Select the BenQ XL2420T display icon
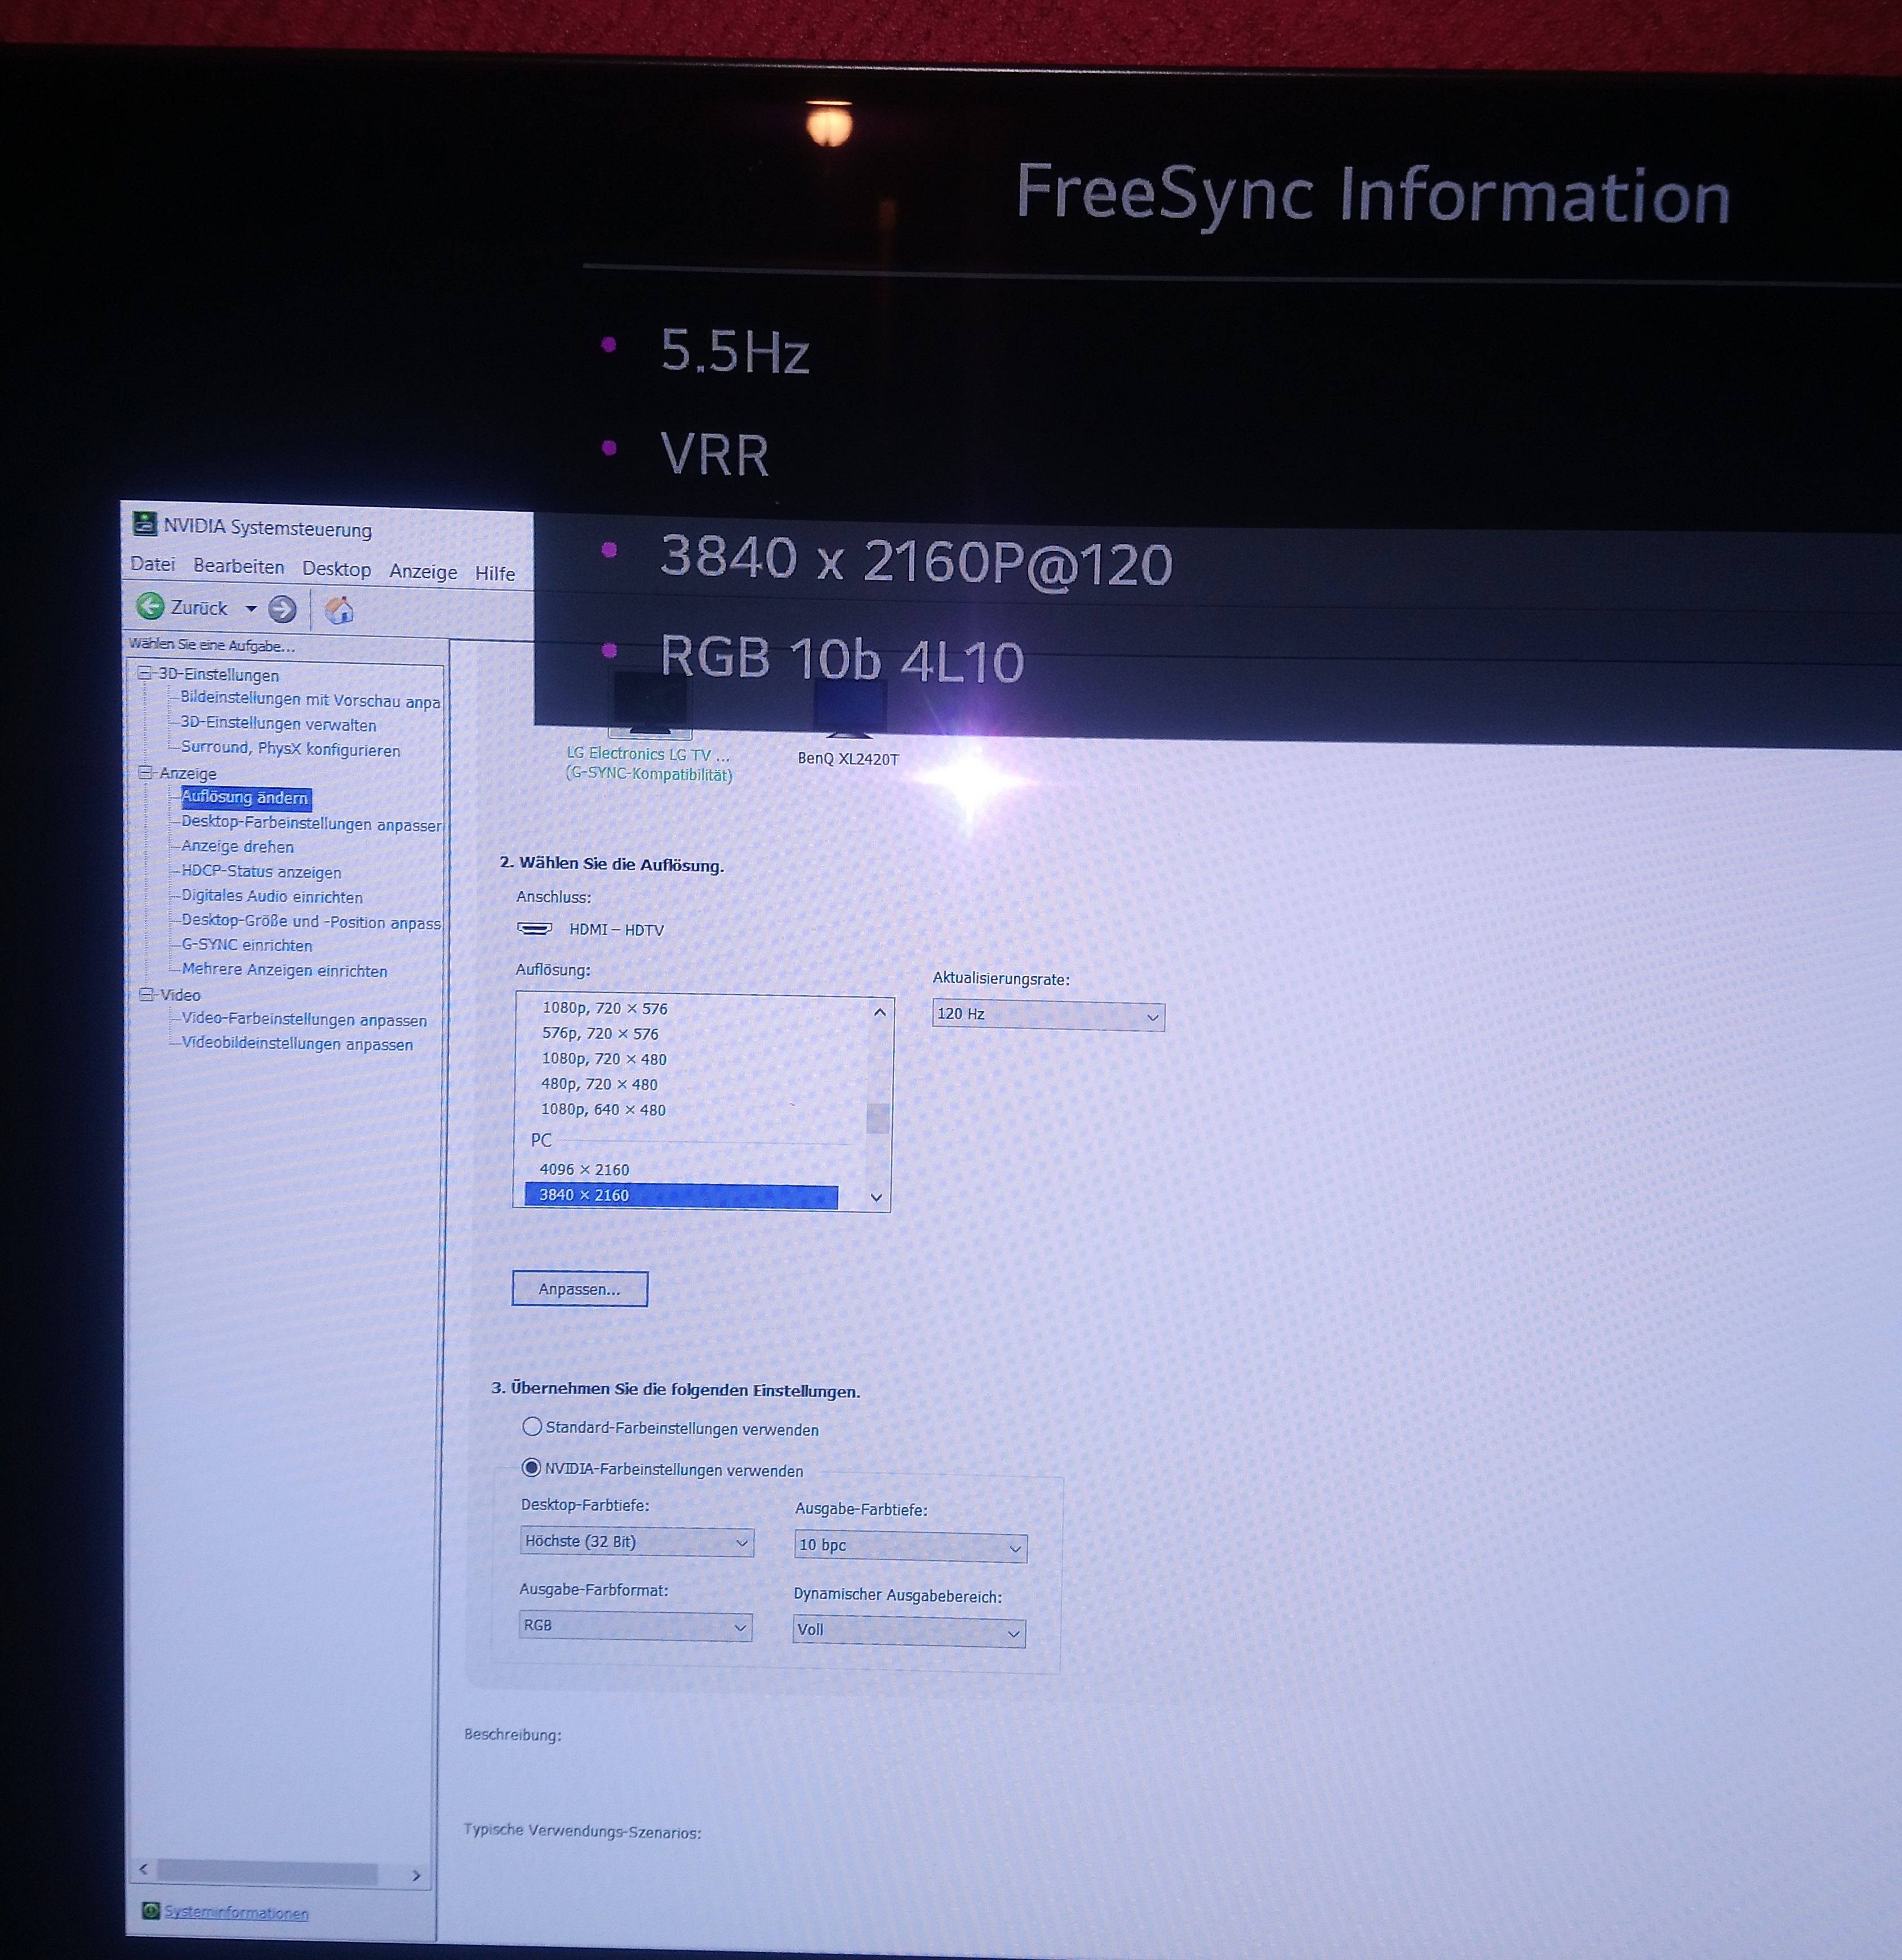Viewport: 1902px width, 1960px height. (x=850, y=708)
